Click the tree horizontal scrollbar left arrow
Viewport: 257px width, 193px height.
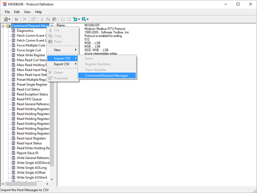(x=3, y=184)
